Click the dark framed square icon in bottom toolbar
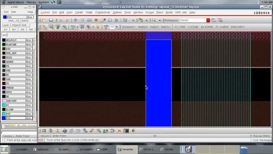The image size is (273, 154). (x=126, y=130)
